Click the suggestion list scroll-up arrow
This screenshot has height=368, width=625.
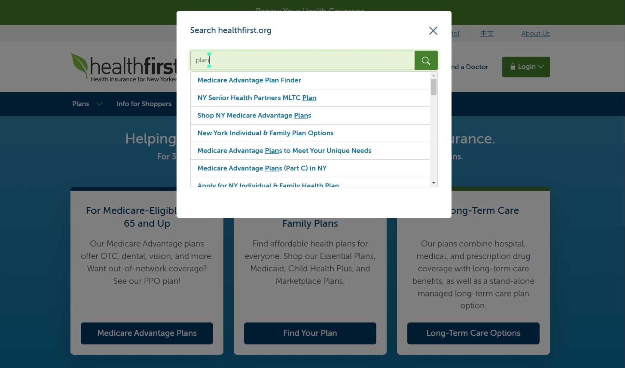(434, 75)
